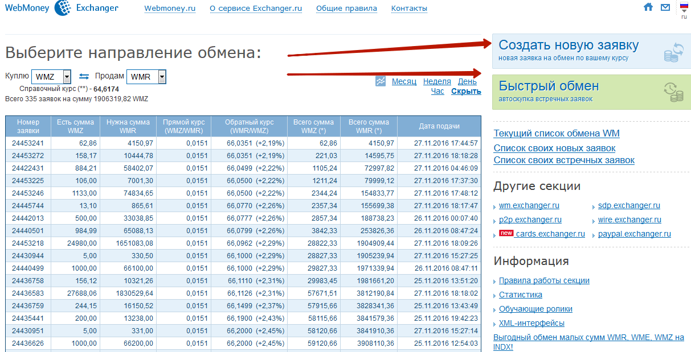Select order number 24436626
Viewport: 691px width, 352px height.
pos(28,343)
